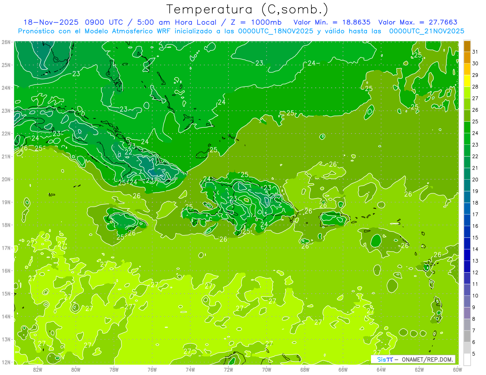Click the "0000UTC_21NOV2025" validity end text

[426, 31]
